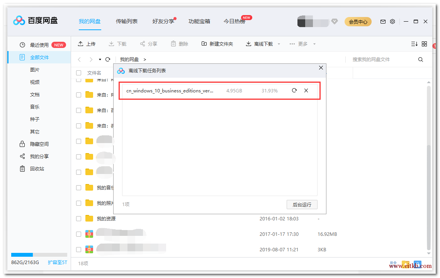Click the blurred user avatar
This screenshot has width=440, height=278.
[x=313, y=22]
